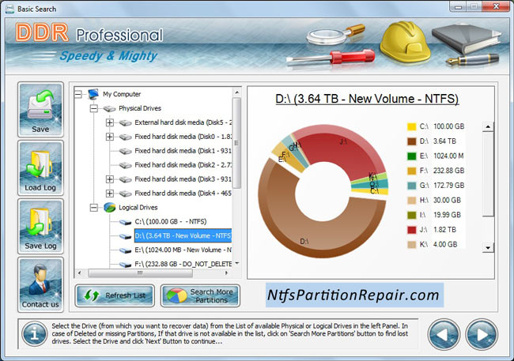Viewport: 514px width, 361px height.
Task: Click the Disk4 hard disk icon
Action: [x=125, y=194]
